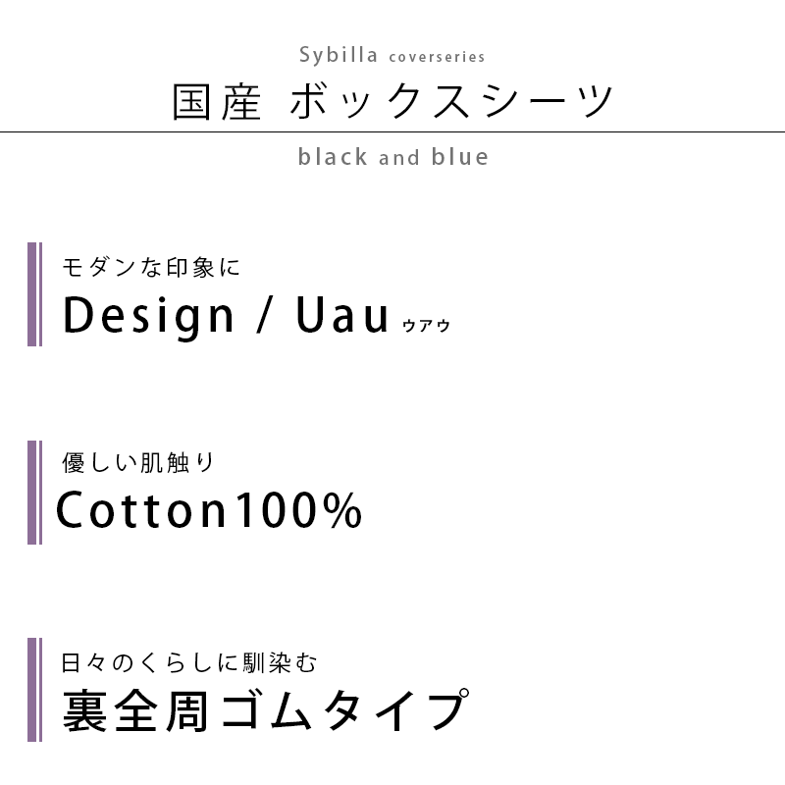785x785 pixels.
Task: Click the 国産 ボックスシーツ title
Action: [392, 102]
